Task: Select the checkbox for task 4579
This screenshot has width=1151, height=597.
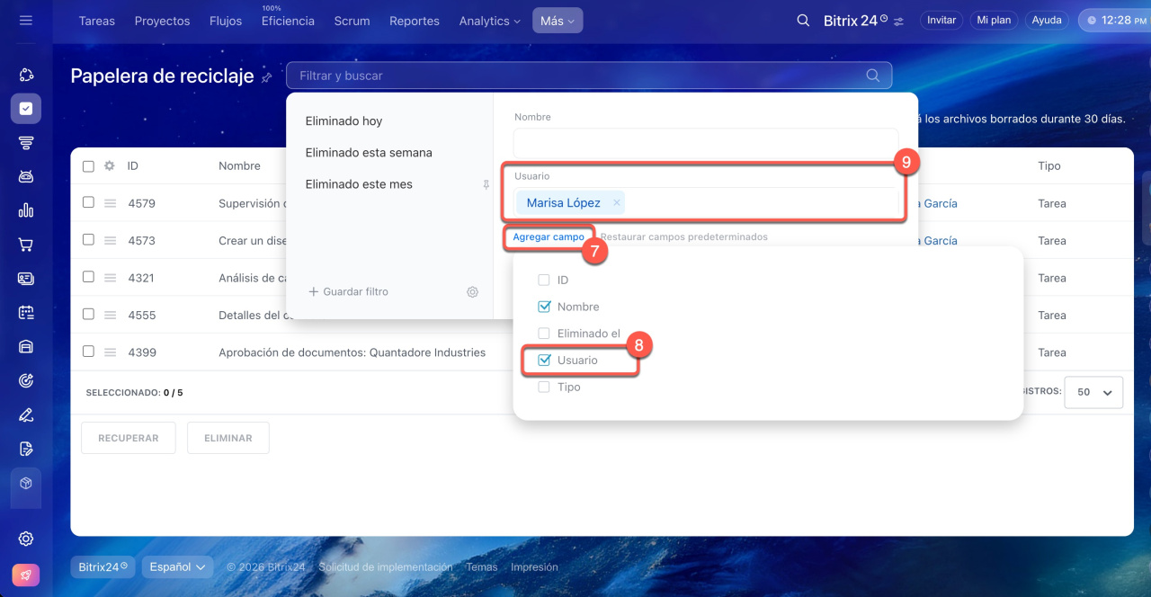Action: pyautogui.click(x=88, y=203)
